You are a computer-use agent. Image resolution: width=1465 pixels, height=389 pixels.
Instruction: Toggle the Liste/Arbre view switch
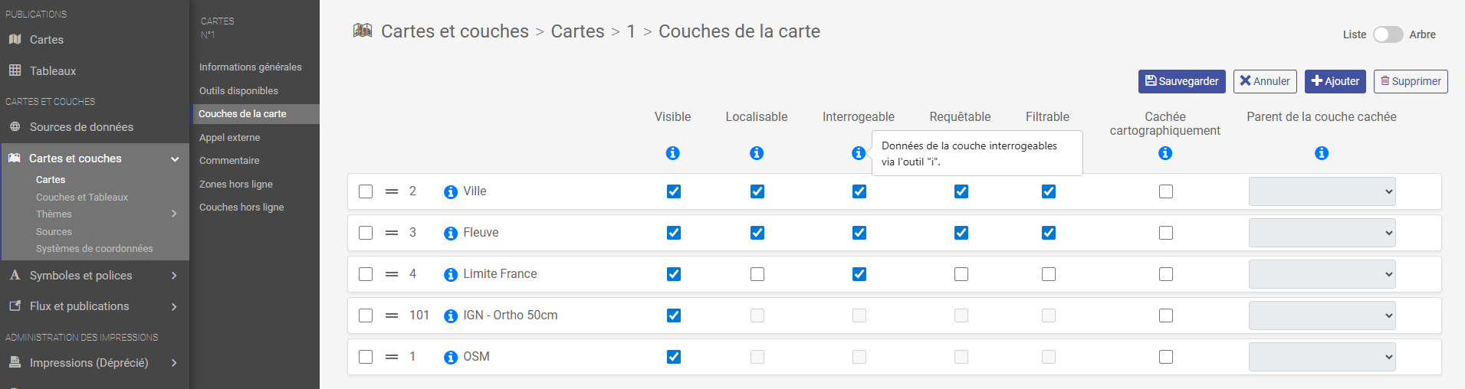(x=1388, y=34)
